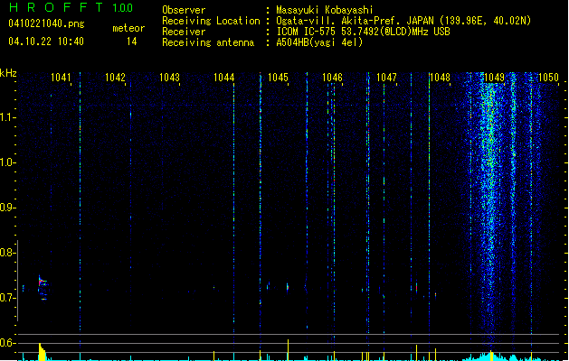Click the 0.9 kHz frequency label
Screen dimensions: 569x361
click(7, 208)
